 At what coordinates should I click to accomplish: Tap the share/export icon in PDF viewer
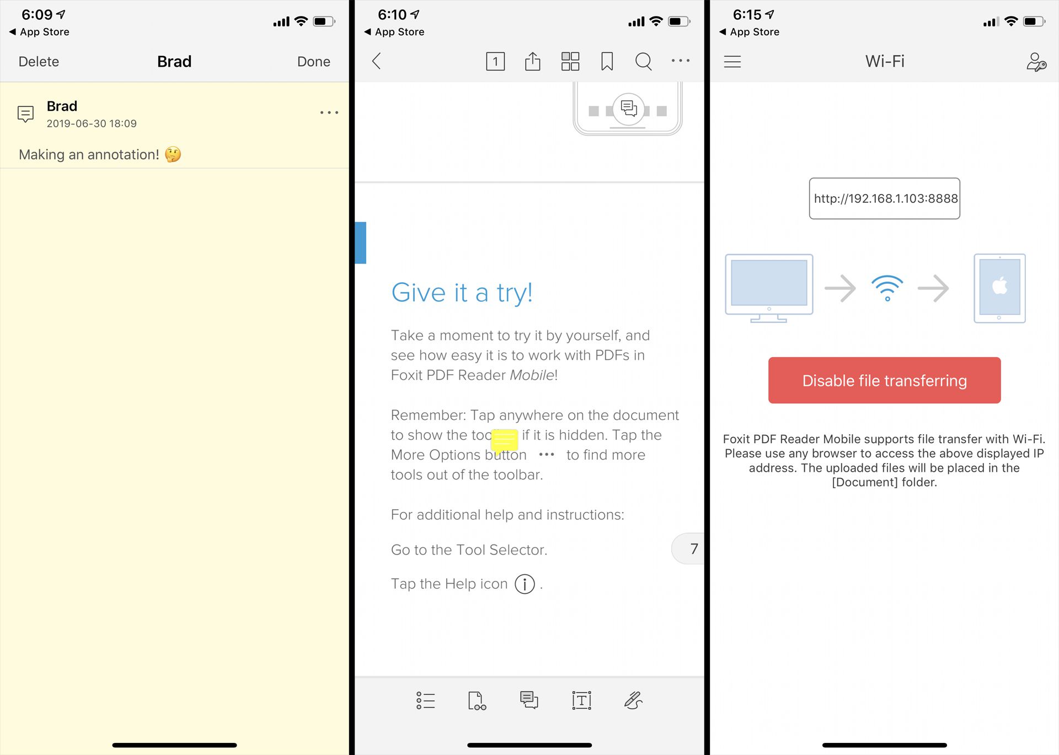point(532,61)
